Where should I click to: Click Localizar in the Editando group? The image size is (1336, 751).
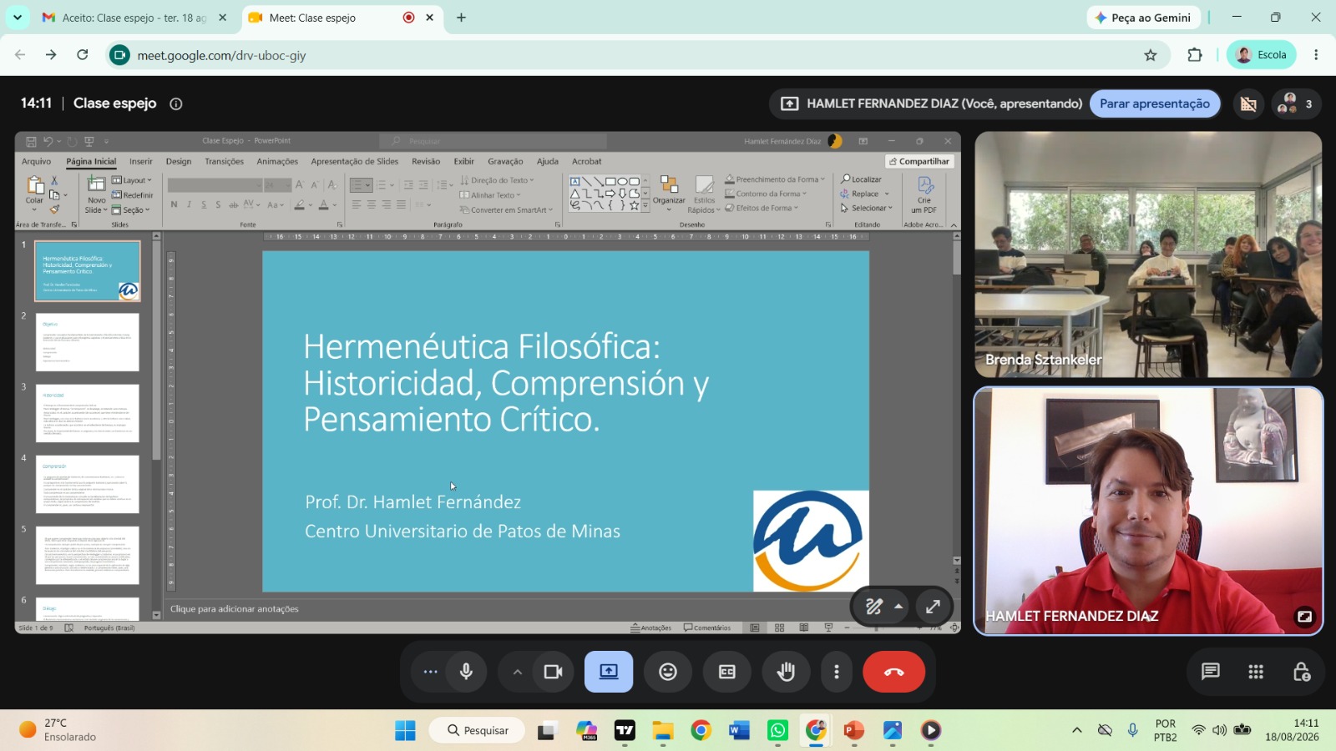coord(861,179)
